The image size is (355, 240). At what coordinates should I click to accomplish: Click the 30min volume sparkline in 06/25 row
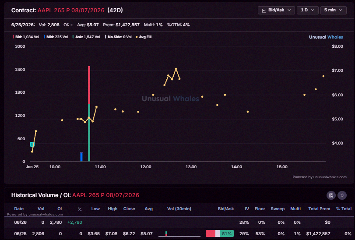pos(179,234)
